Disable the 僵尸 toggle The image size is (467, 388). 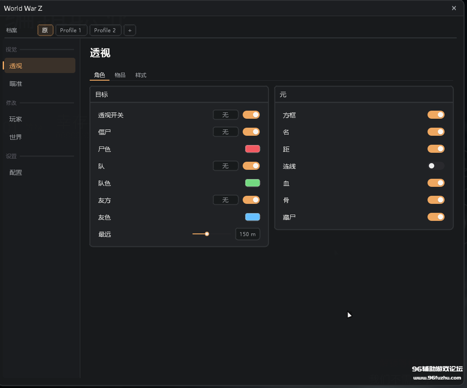251,132
